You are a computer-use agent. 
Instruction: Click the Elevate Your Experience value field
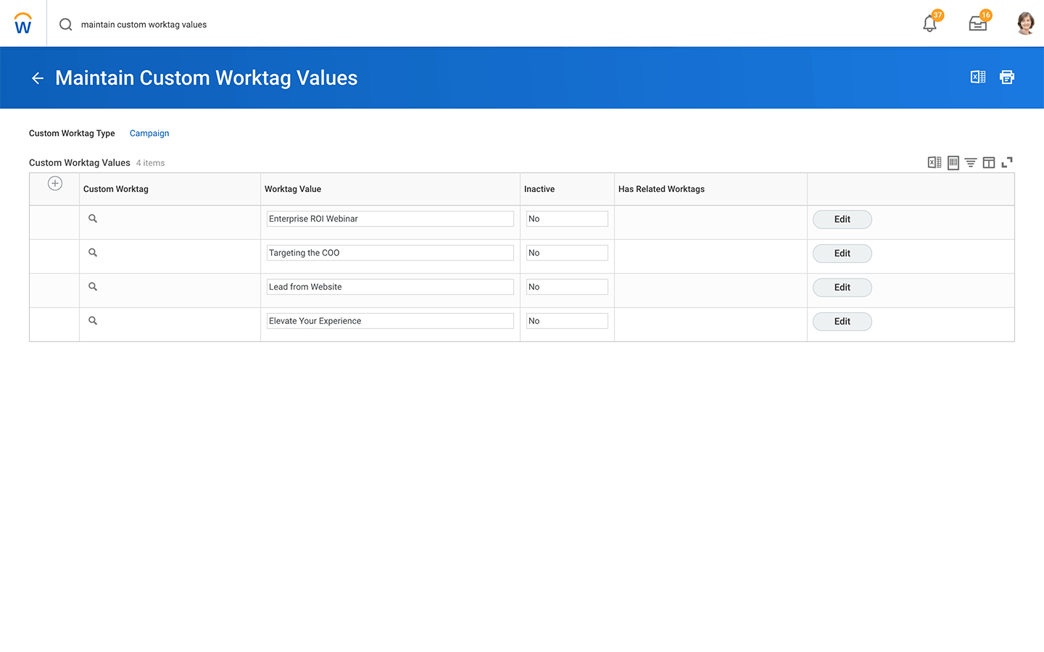pyautogui.click(x=390, y=321)
